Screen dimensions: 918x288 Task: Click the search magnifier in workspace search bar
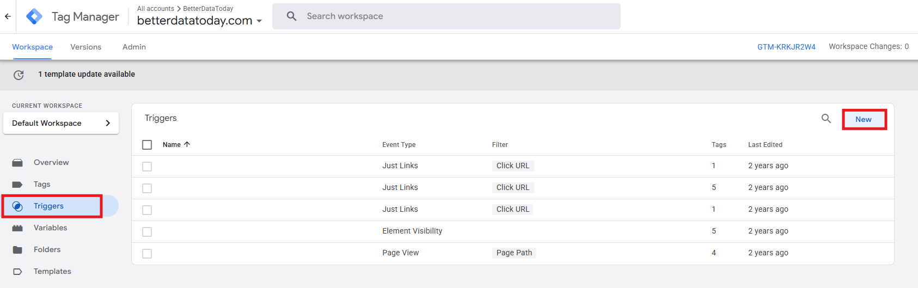coord(292,16)
